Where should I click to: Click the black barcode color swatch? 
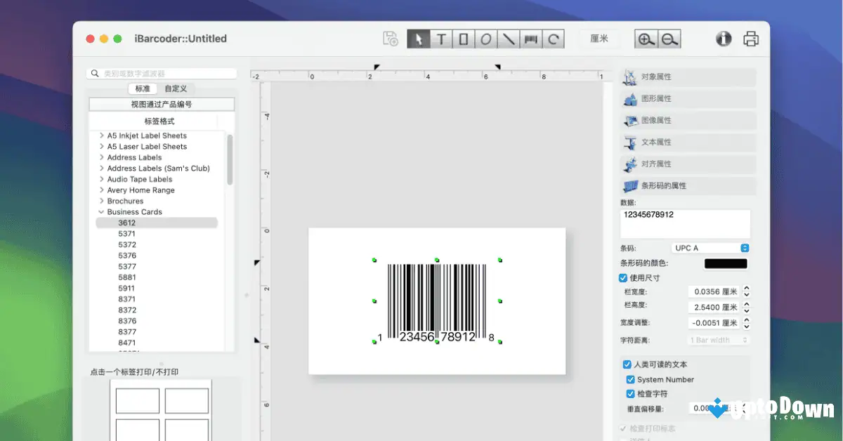click(725, 263)
